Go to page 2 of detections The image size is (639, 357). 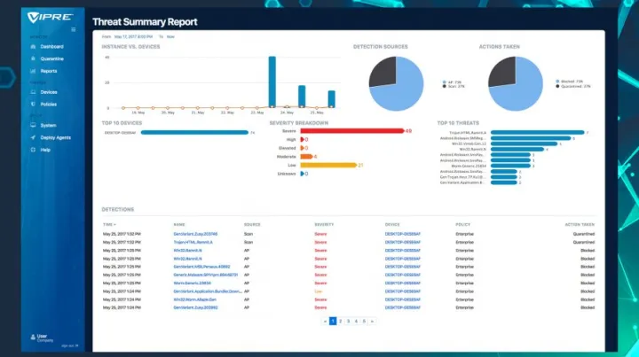[340, 321]
